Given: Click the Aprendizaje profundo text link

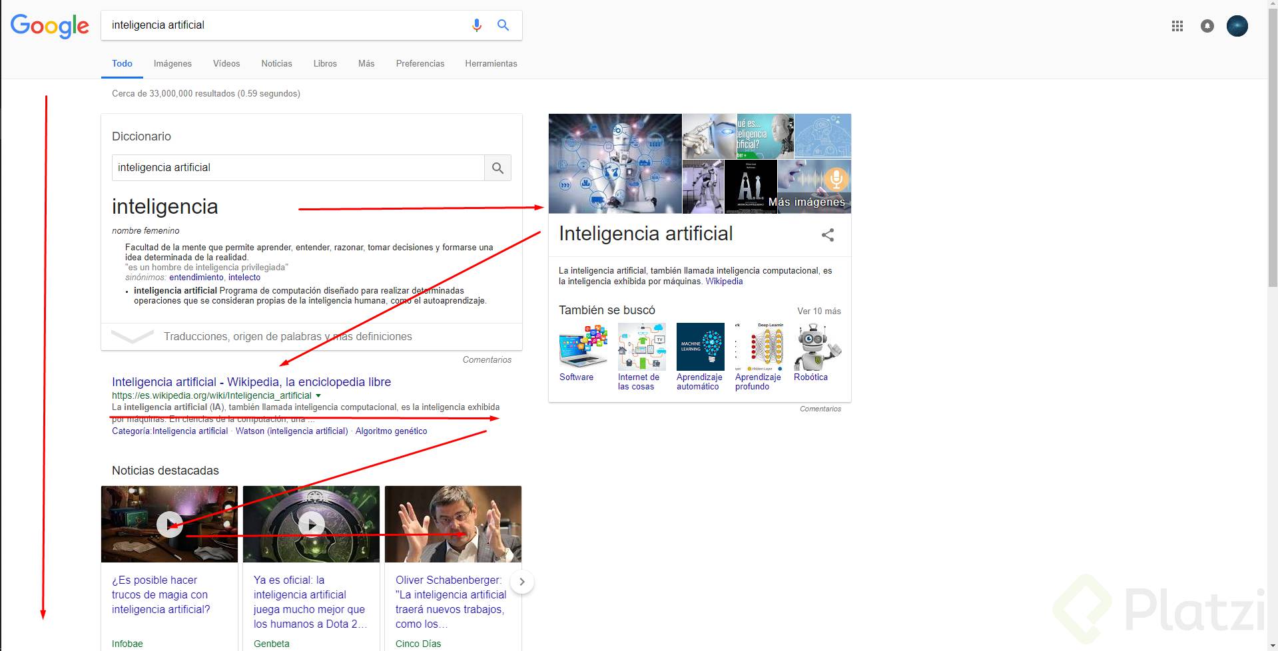Looking at the screenshot, I should (x=758, y=382).
